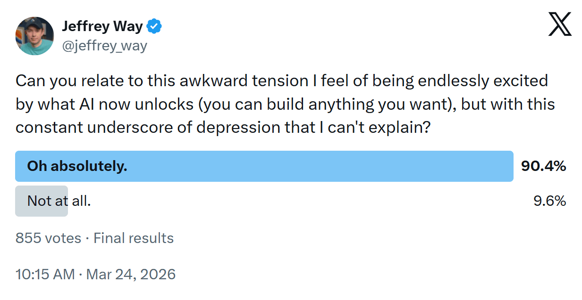Open Jeffrey Way's display name
Screen dimensions: 582x300
pos(102,26)
